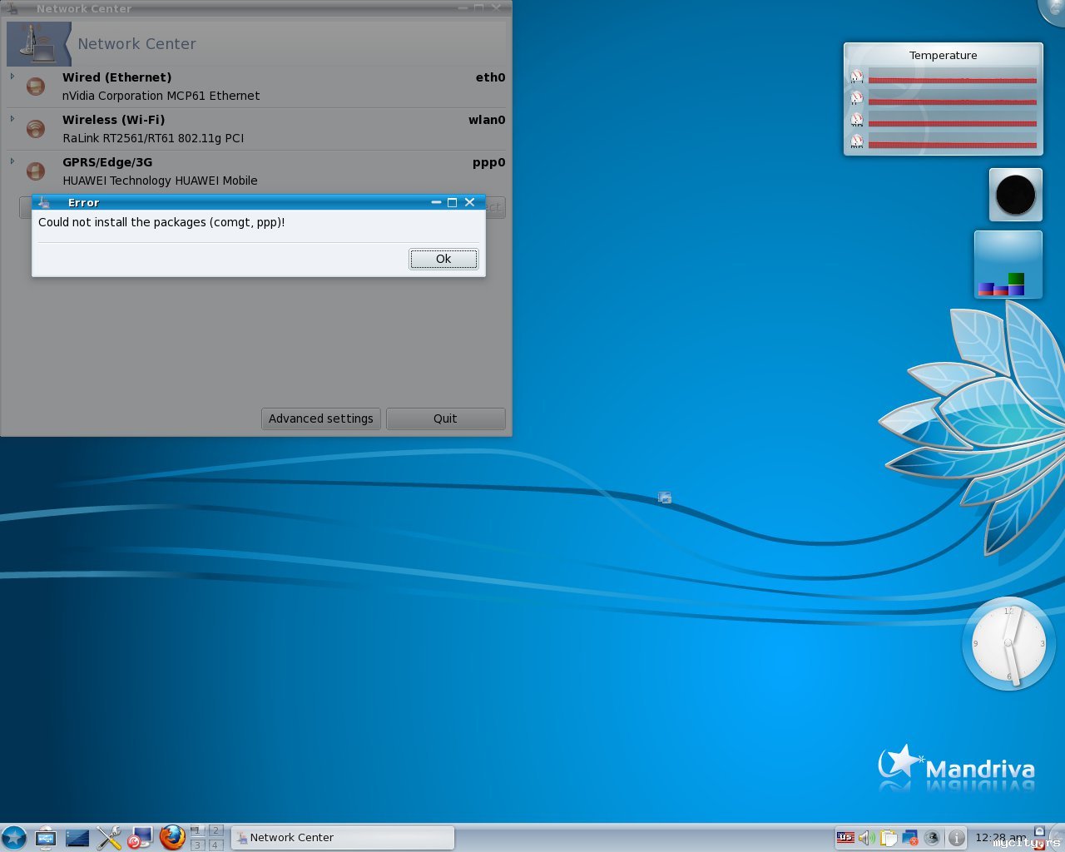
Task: Click the first temperature sensor gauge icon
Action: tap(857, 77)
